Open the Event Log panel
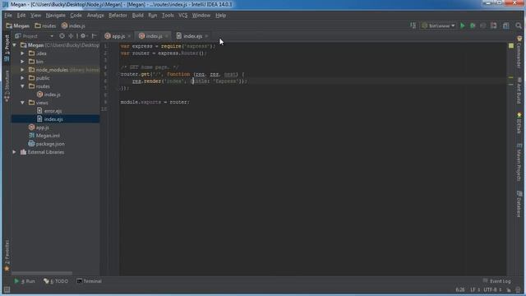This screenshot has height=296, width=526. 496,281
